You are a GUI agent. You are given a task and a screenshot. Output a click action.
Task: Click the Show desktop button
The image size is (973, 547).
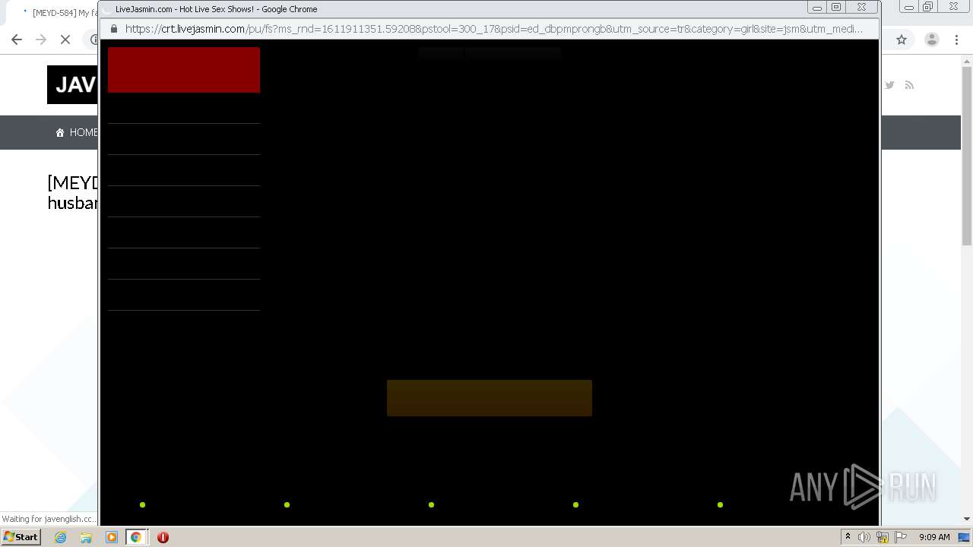pyautogui.click(x=965, y=537)
